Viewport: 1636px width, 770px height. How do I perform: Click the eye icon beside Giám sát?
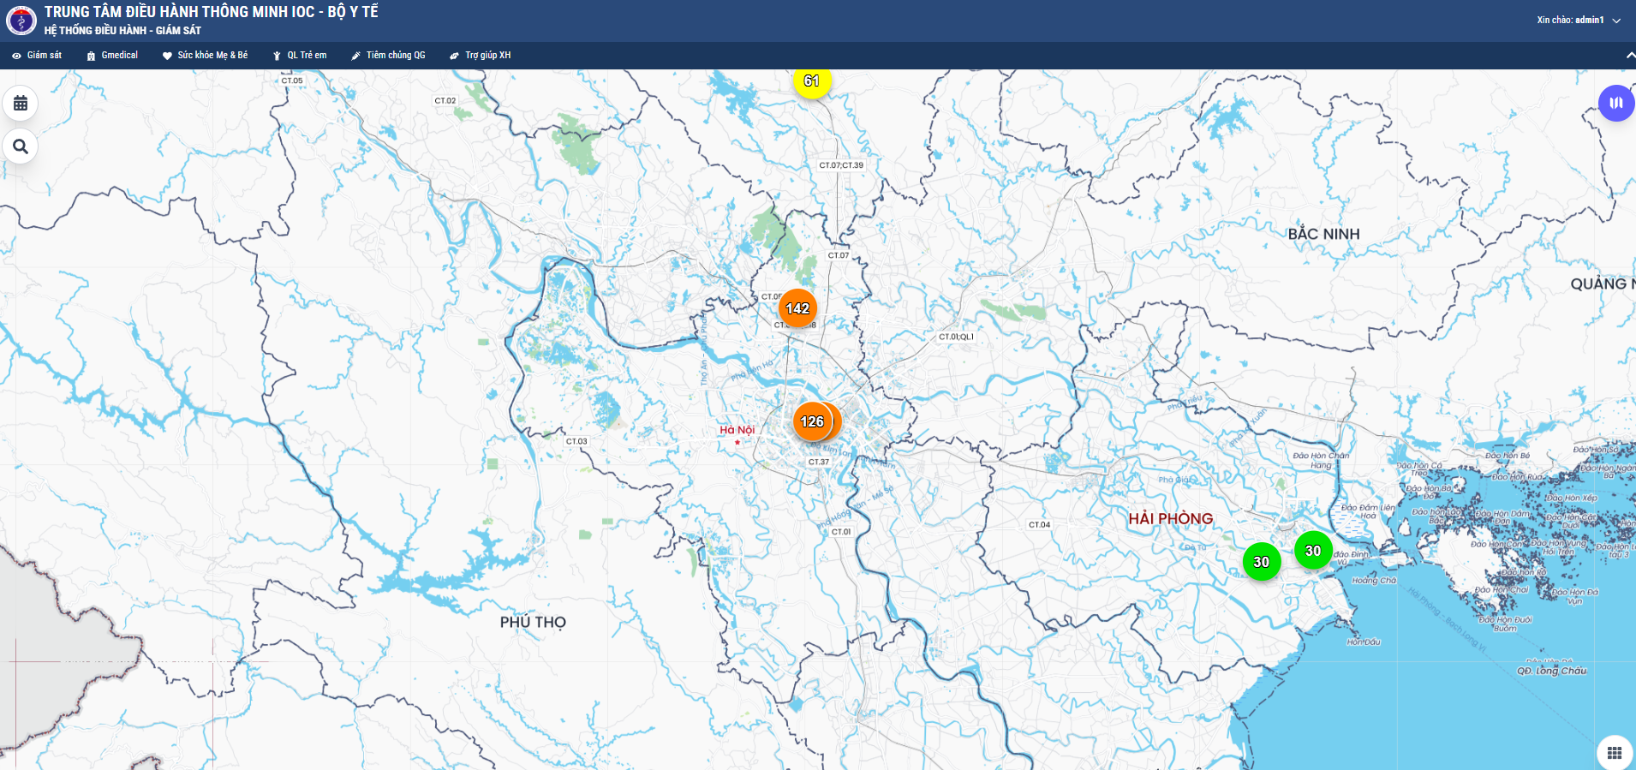pyautogui.click(x=16, y=56)
